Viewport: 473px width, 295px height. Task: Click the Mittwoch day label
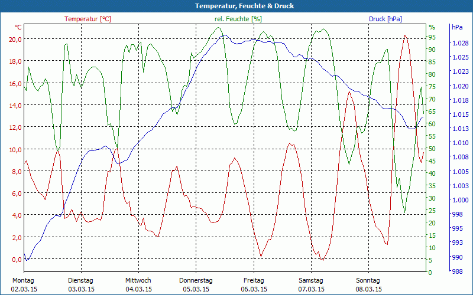tap(138, 280)
